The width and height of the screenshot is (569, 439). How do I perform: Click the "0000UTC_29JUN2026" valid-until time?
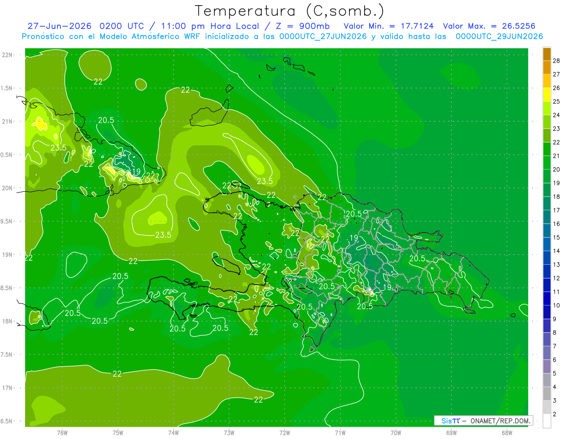tap(499, 36)
